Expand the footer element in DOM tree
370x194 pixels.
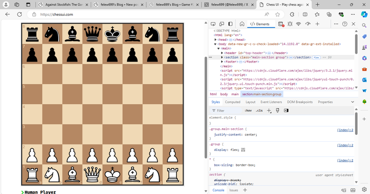click(x=223, y=62)
